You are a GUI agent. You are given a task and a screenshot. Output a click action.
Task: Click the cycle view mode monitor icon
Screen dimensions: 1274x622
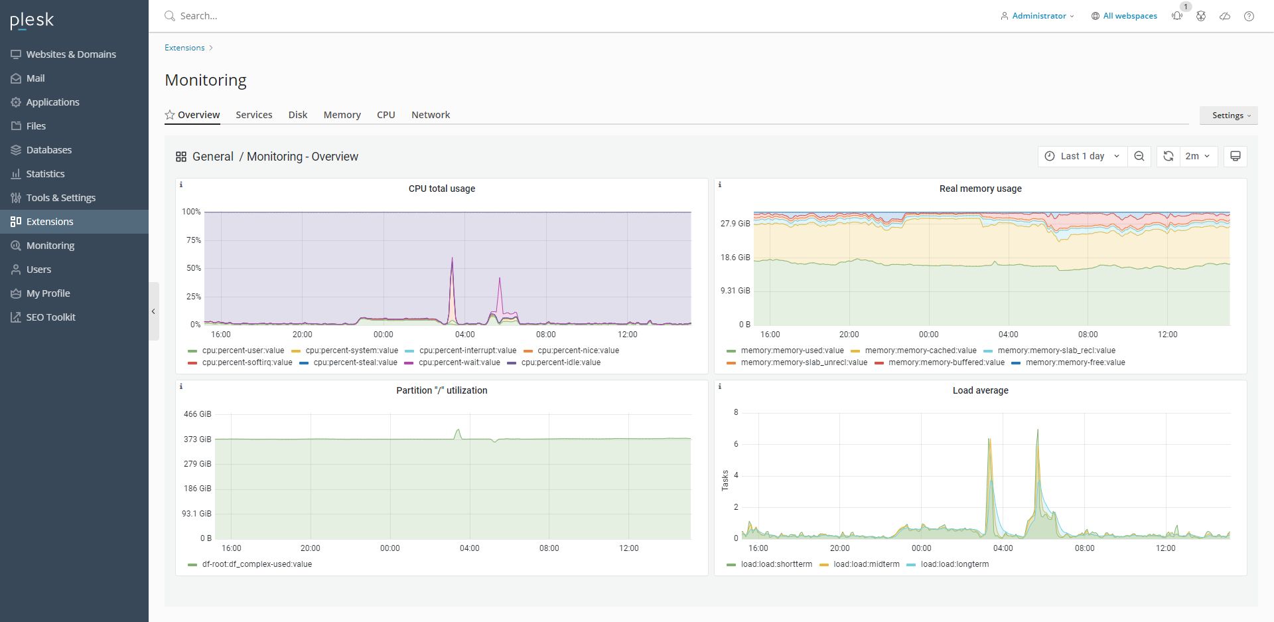tap(1236, 156)
